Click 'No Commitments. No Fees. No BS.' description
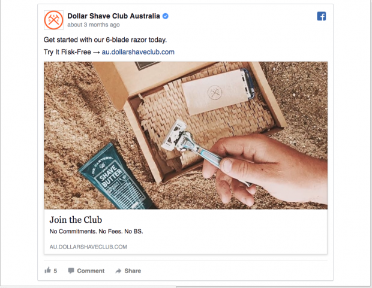 pyautogui.click(x=97, y=231)
